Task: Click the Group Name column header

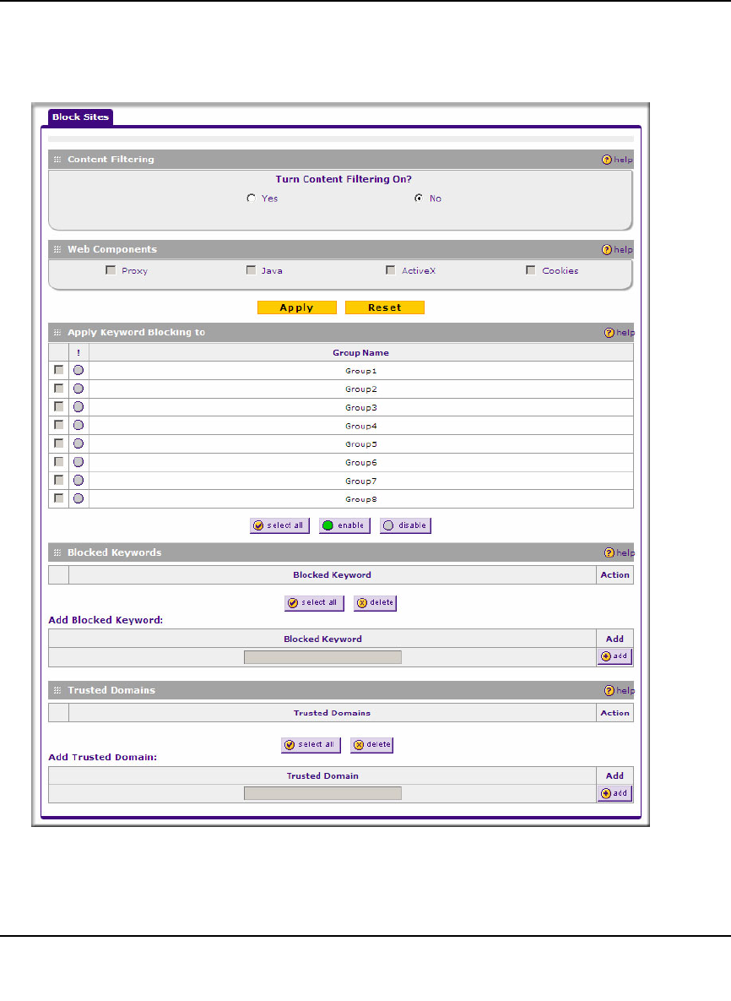Action: click(361, 352)
